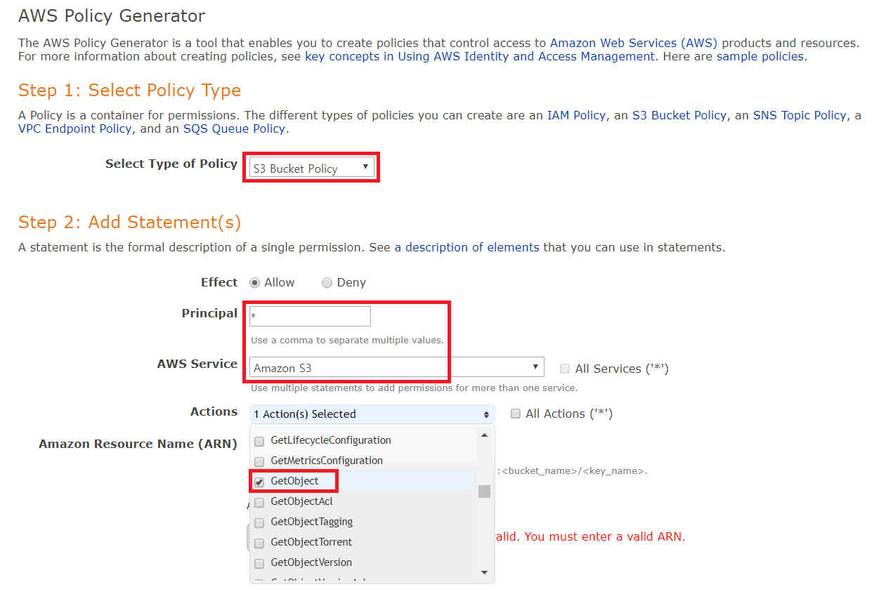
Task: Click the AWS Policy Generator title
Action: 112,15
